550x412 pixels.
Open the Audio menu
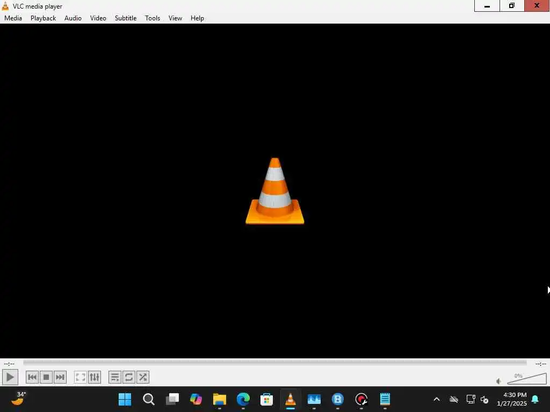tap(73, 18)
